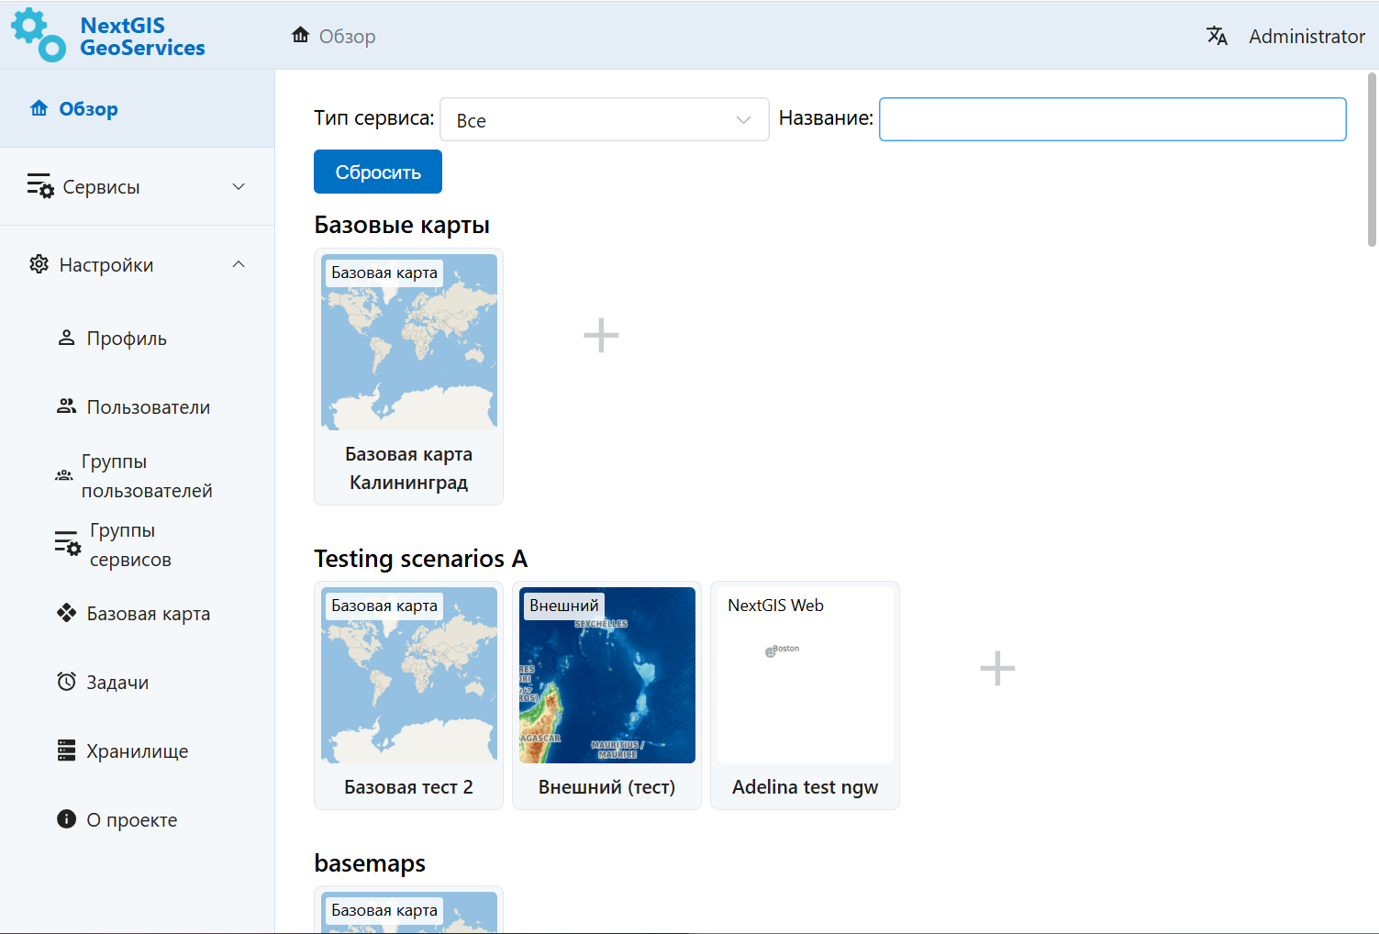This screenshot has width=1379, height=934.
Task: Add service to Testing scenarios A
Action: [x=997, y=669]
